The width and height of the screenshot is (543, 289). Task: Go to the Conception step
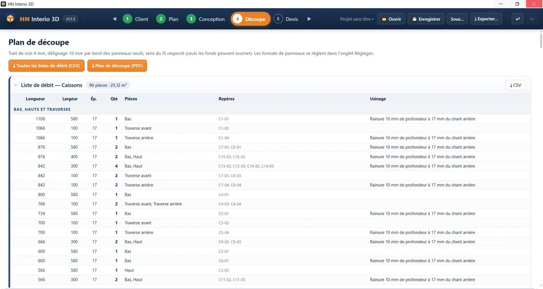[x=206, y=19]
